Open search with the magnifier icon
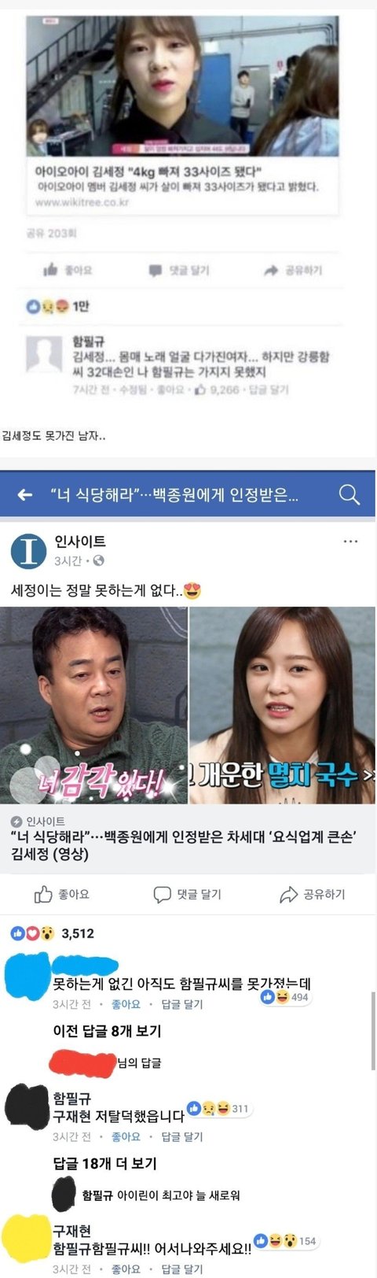The width and height of the screenshot is (377, 1278). (350, 494)
